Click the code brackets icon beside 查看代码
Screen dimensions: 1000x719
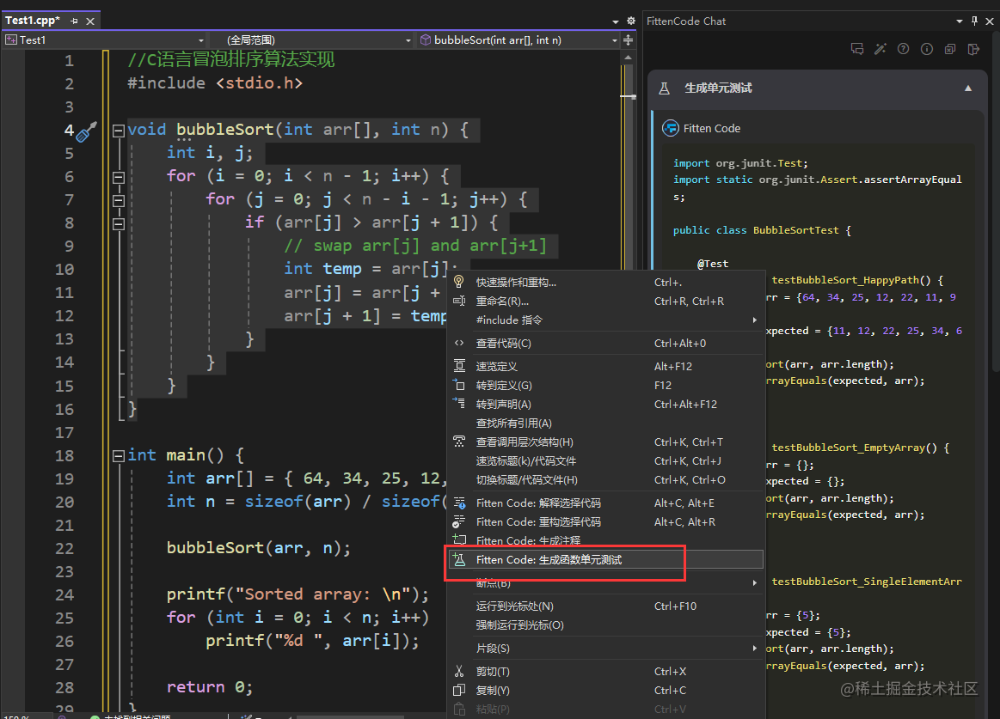[x=459, y=343]
